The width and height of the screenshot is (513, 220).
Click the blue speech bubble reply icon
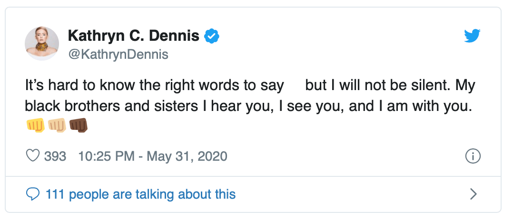pos(33,193)
